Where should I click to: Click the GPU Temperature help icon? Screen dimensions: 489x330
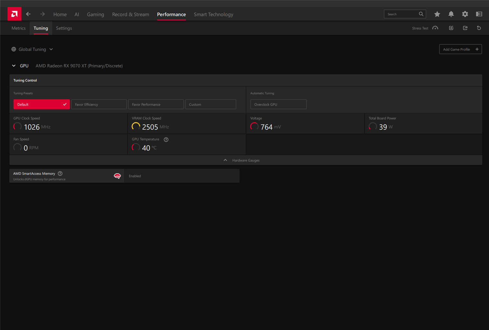coord(166,139)
